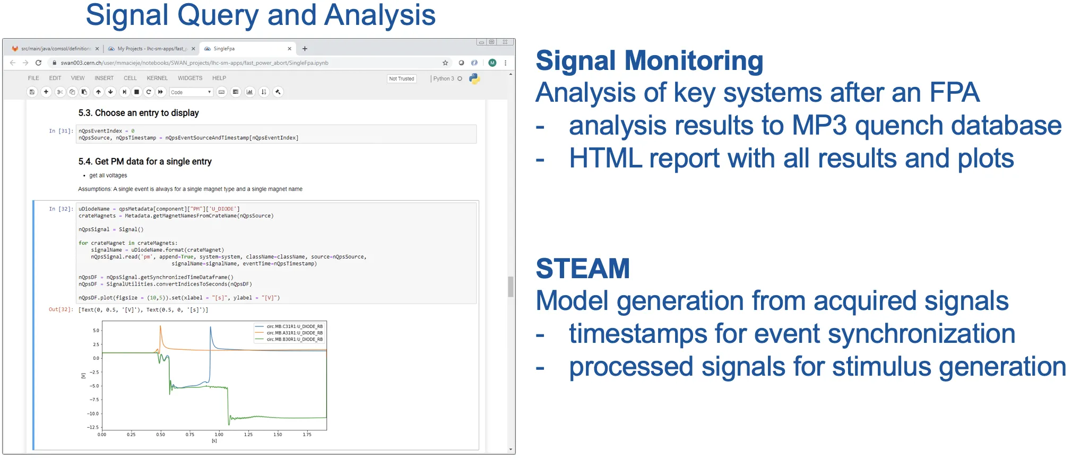Move selected cell up
The width and height of the screenshot is (1072, 461).
point(98,92)
